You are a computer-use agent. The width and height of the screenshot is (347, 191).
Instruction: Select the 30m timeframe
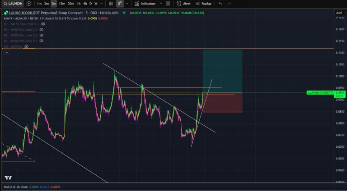71,4
